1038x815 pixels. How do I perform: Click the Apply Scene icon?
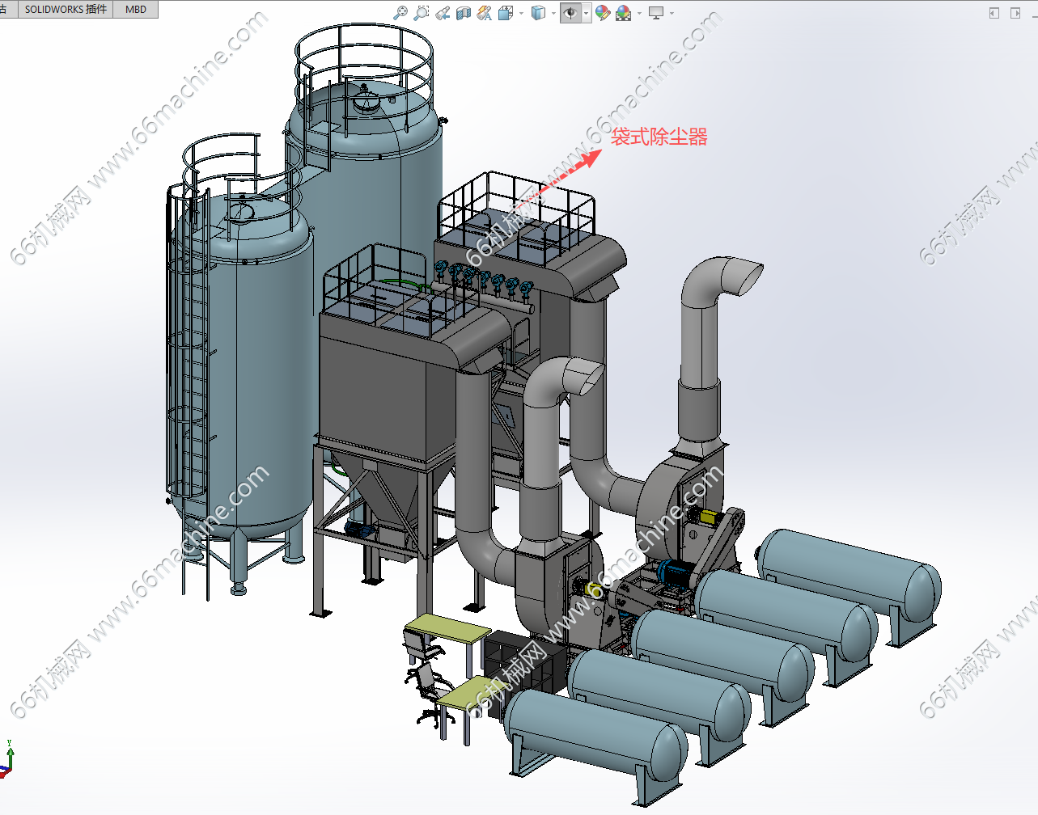click(x=623, y=13)
